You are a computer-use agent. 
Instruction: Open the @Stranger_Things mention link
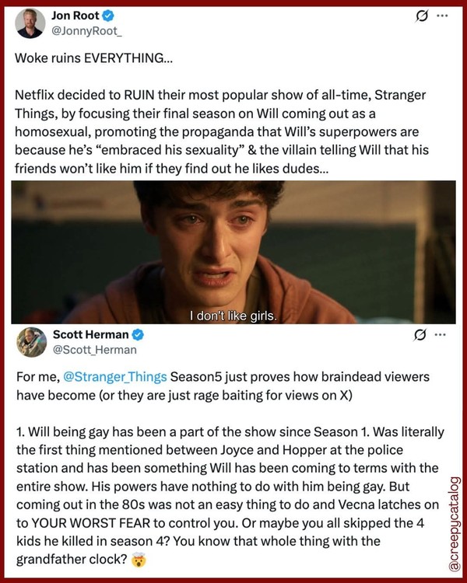tap(115, 377)
